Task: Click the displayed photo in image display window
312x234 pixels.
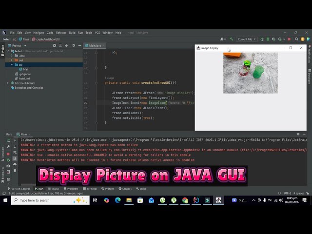Action: pyautogui.click(x=250, y=73)
